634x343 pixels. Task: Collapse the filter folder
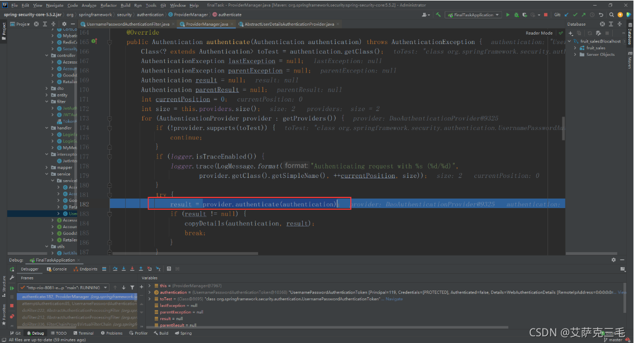47,102
